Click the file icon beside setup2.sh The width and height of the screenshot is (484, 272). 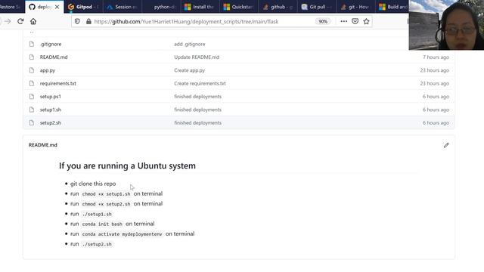(x=32, y=122)
